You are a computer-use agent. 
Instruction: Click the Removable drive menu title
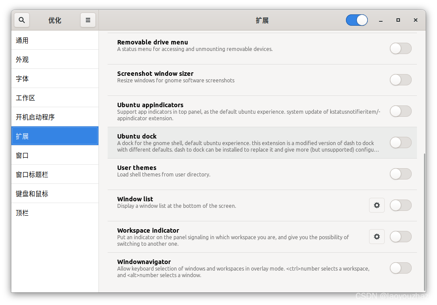pyautogui.click(x=153, y=42)
